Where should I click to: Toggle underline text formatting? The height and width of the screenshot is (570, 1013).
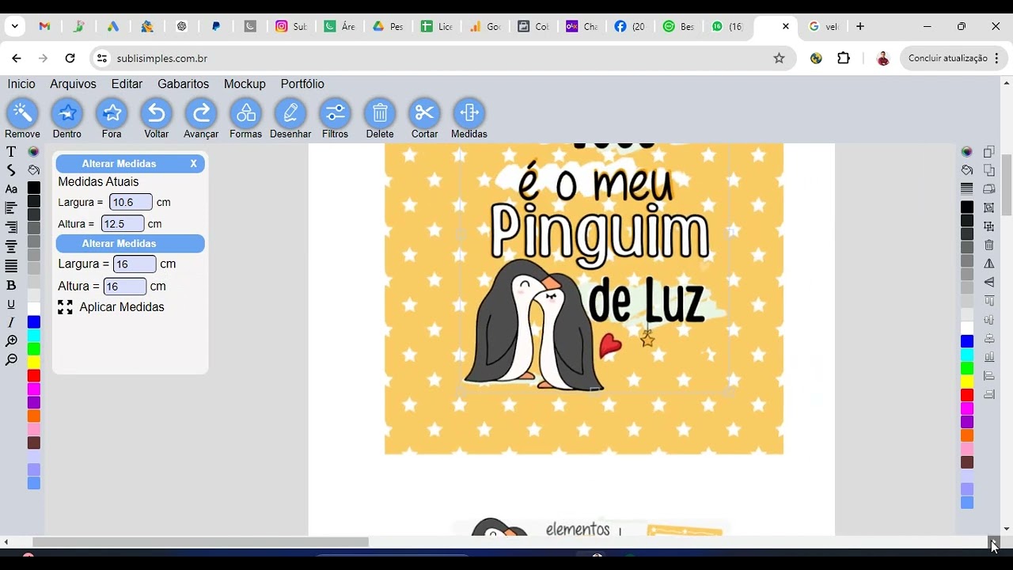click(x=11, y=304)
